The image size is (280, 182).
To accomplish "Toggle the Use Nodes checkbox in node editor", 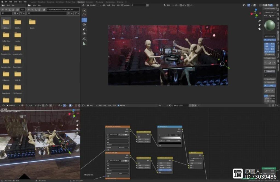I will click(118, 105).
